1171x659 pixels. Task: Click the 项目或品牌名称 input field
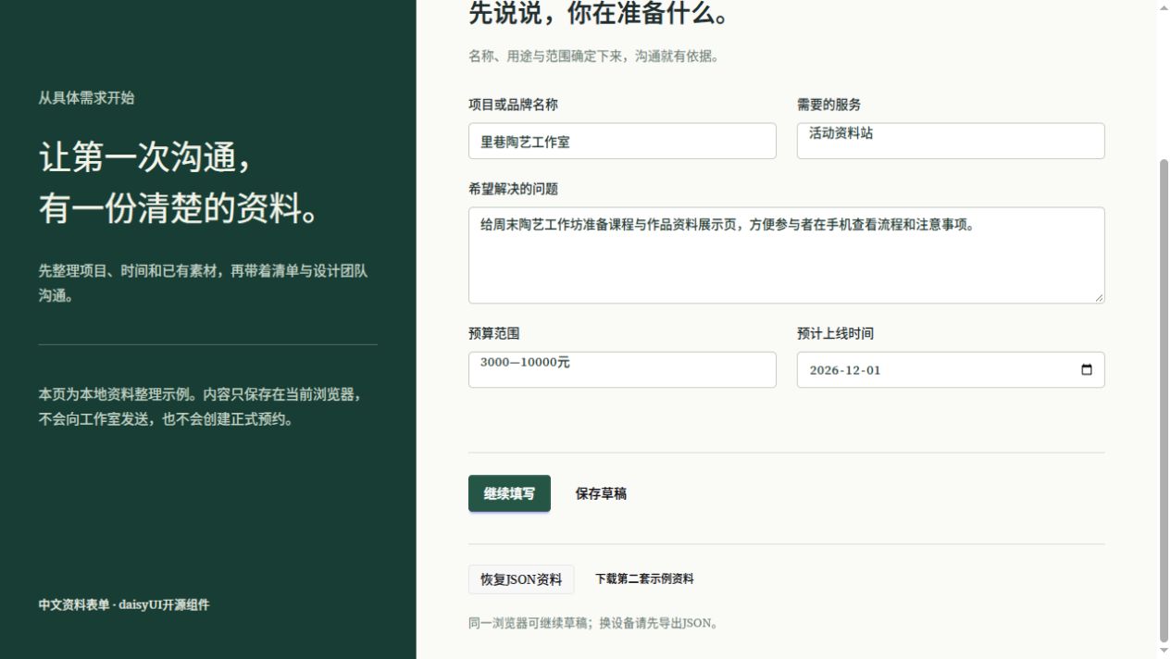tap(622, 141)
